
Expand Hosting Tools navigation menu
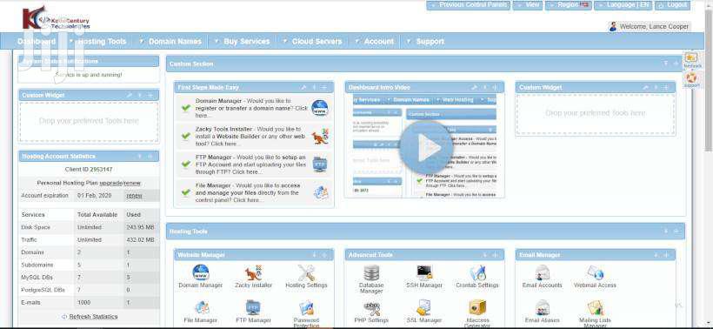[97, 42]
